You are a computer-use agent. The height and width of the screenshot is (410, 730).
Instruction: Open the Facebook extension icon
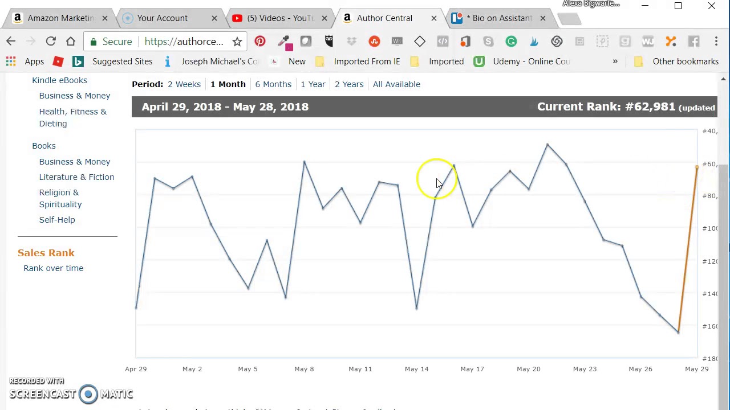pyautogui.click(x=693, y=41)
